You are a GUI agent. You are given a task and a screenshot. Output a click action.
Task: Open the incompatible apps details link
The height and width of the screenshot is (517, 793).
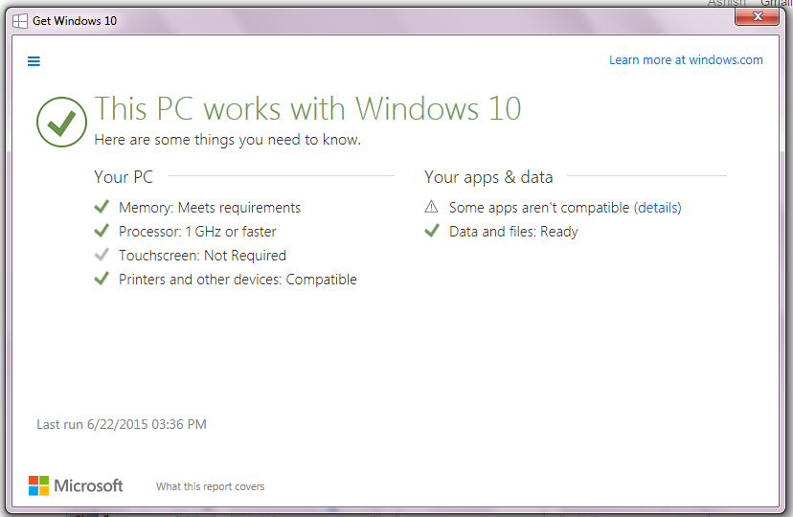click(657, 208)
